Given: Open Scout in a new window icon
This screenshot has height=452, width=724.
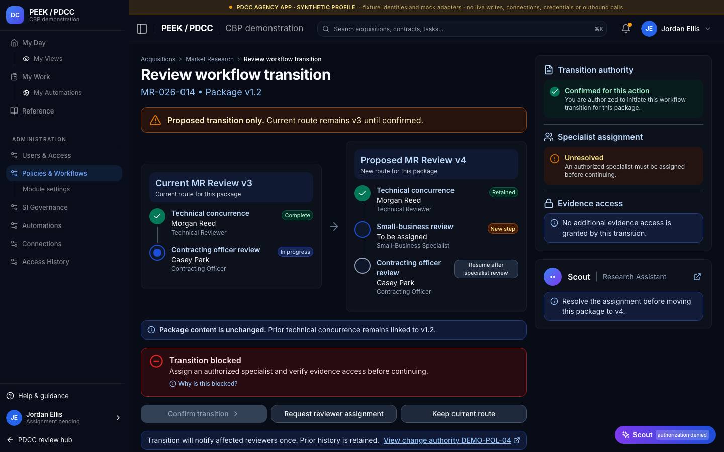Looking at the screenshot, I should 697,277.
